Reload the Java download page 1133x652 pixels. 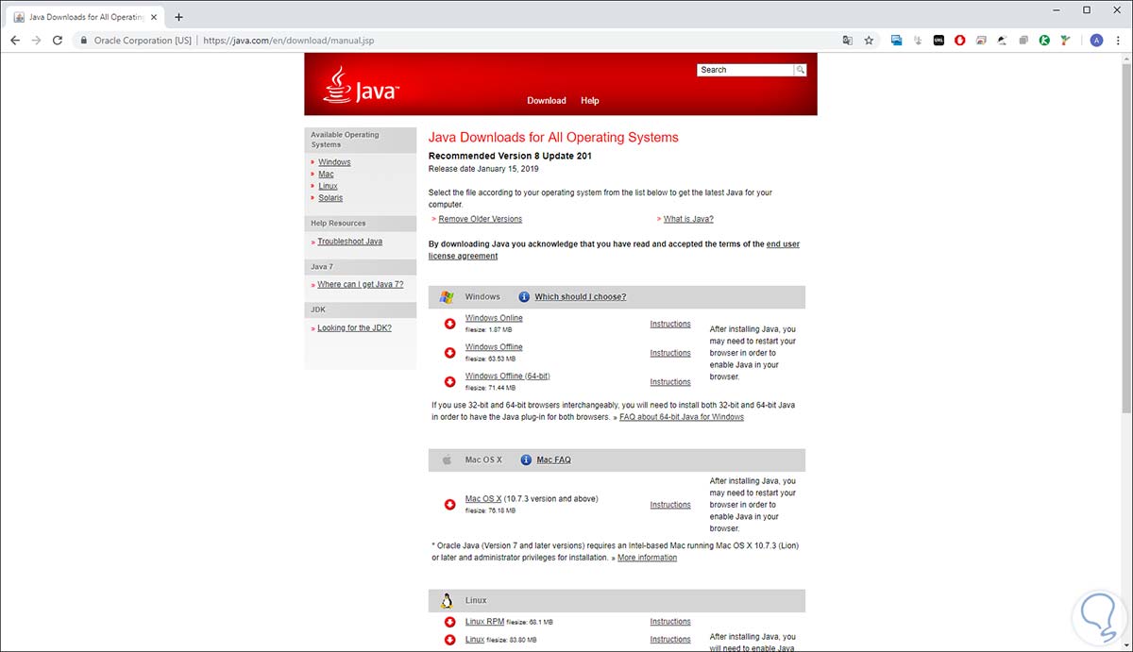58,41
